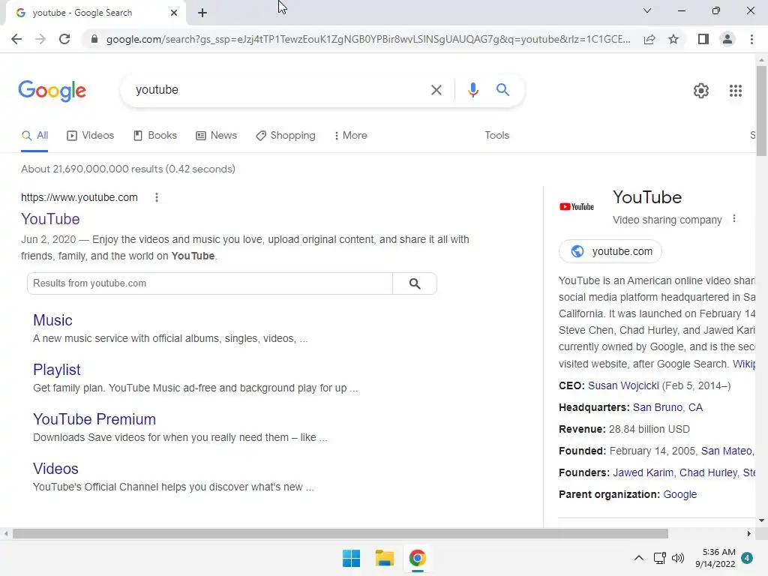The image size is (768, 576).
Task: Search within youtube.com results button
Action: click(414, 283)
